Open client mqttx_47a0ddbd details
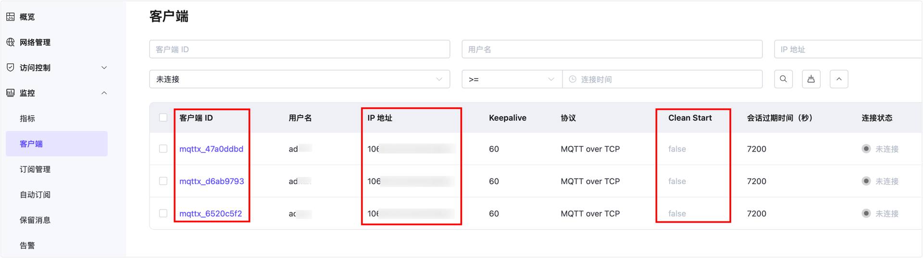Image resolution: width=923 pixels, height=258 pixels. [x=211, y=149]
